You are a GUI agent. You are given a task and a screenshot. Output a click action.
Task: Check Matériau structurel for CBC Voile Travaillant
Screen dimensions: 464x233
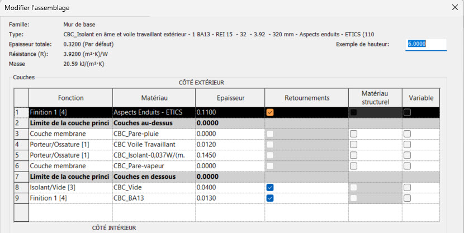click(353, 145)
